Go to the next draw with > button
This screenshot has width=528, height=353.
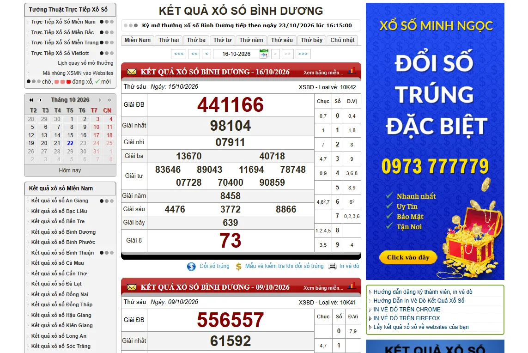275,54
